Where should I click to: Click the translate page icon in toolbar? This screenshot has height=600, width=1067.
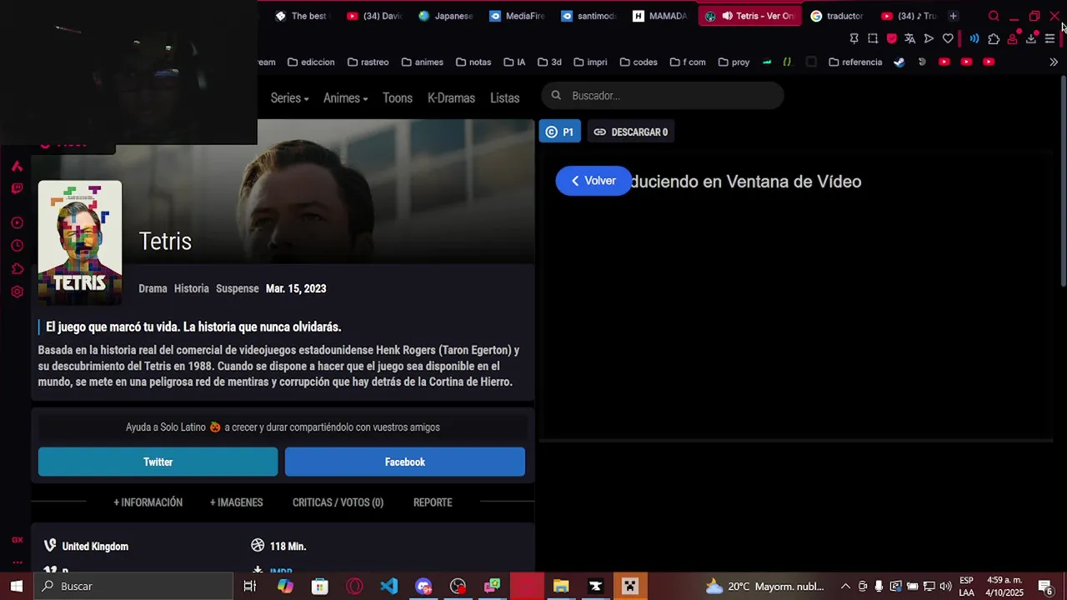pos(909,38)
